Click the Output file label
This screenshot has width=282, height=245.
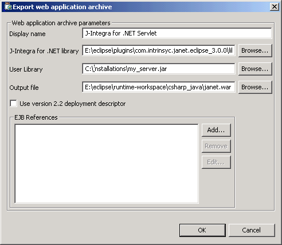(x=24, y=88)
